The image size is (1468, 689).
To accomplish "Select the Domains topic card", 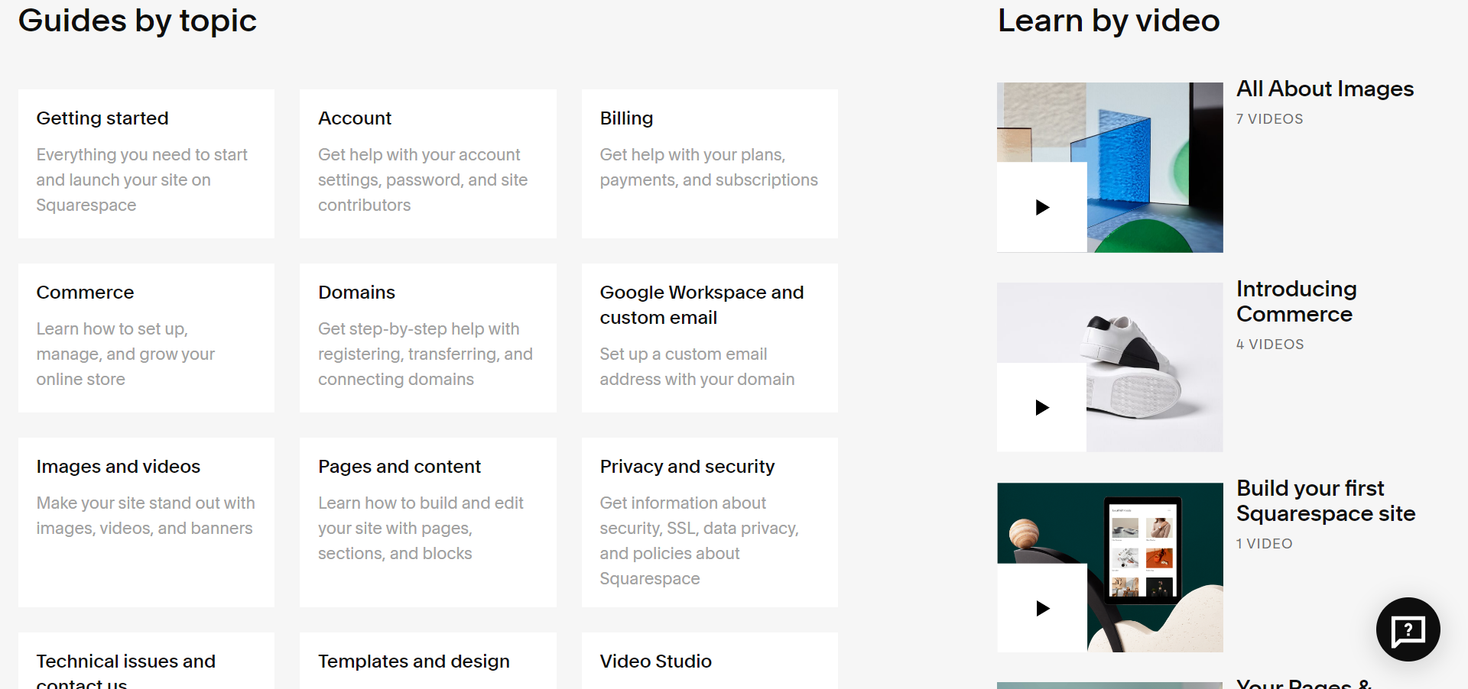I will (x=427, y=338).
